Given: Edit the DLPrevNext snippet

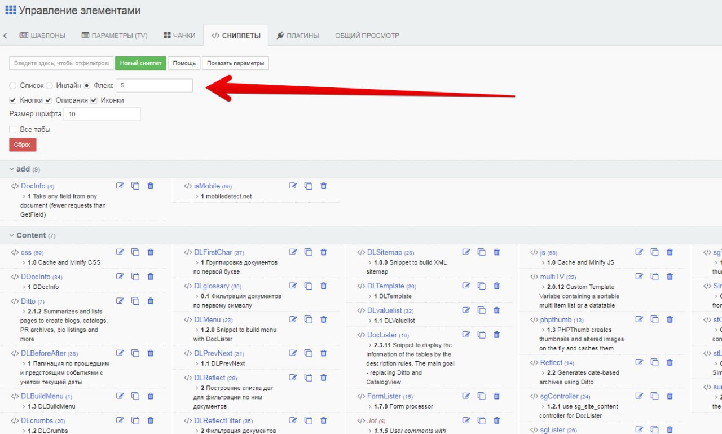Looking at the screenshot, I should tap(293, 353).
